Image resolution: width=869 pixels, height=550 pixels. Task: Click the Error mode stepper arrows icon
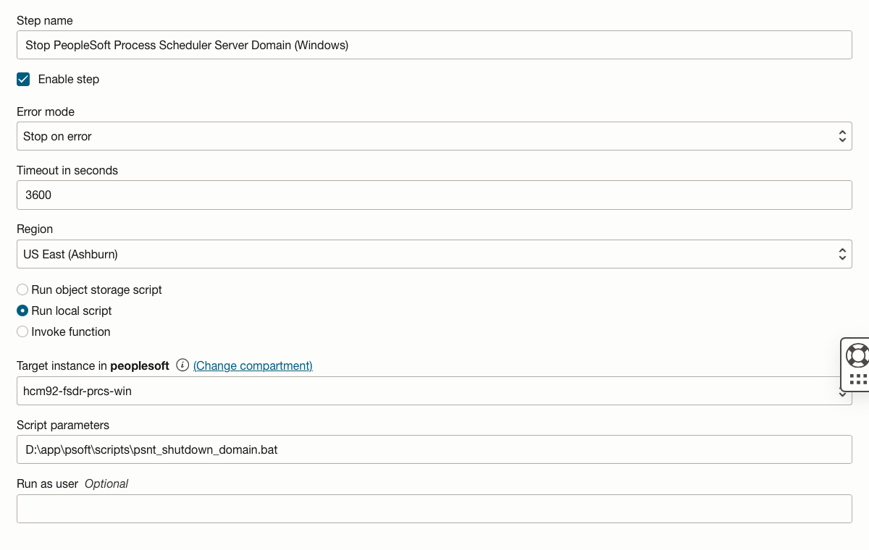842,135
